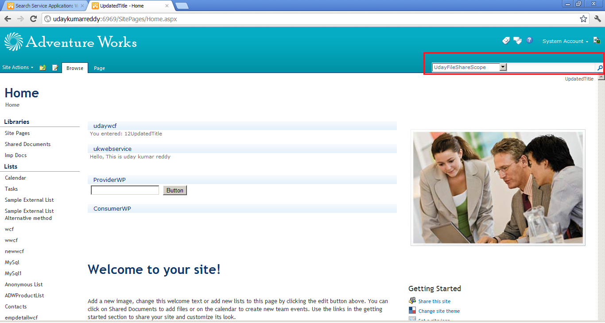Switch to the Browse ribbon tab

(75, 68)
